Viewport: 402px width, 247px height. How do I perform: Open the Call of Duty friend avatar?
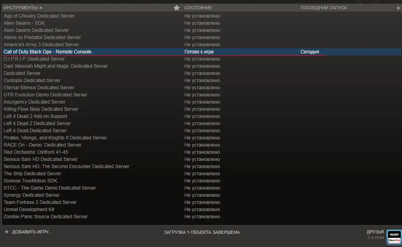pos(394,237)
